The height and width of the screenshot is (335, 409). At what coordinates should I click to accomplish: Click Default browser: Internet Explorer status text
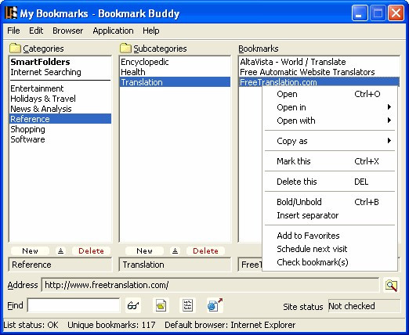pyautogui.click(x=230, y=325)
